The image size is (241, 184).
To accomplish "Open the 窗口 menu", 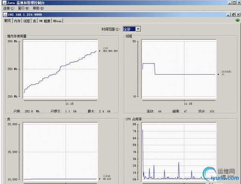I will pyautogui.click(x=23, y=8).
